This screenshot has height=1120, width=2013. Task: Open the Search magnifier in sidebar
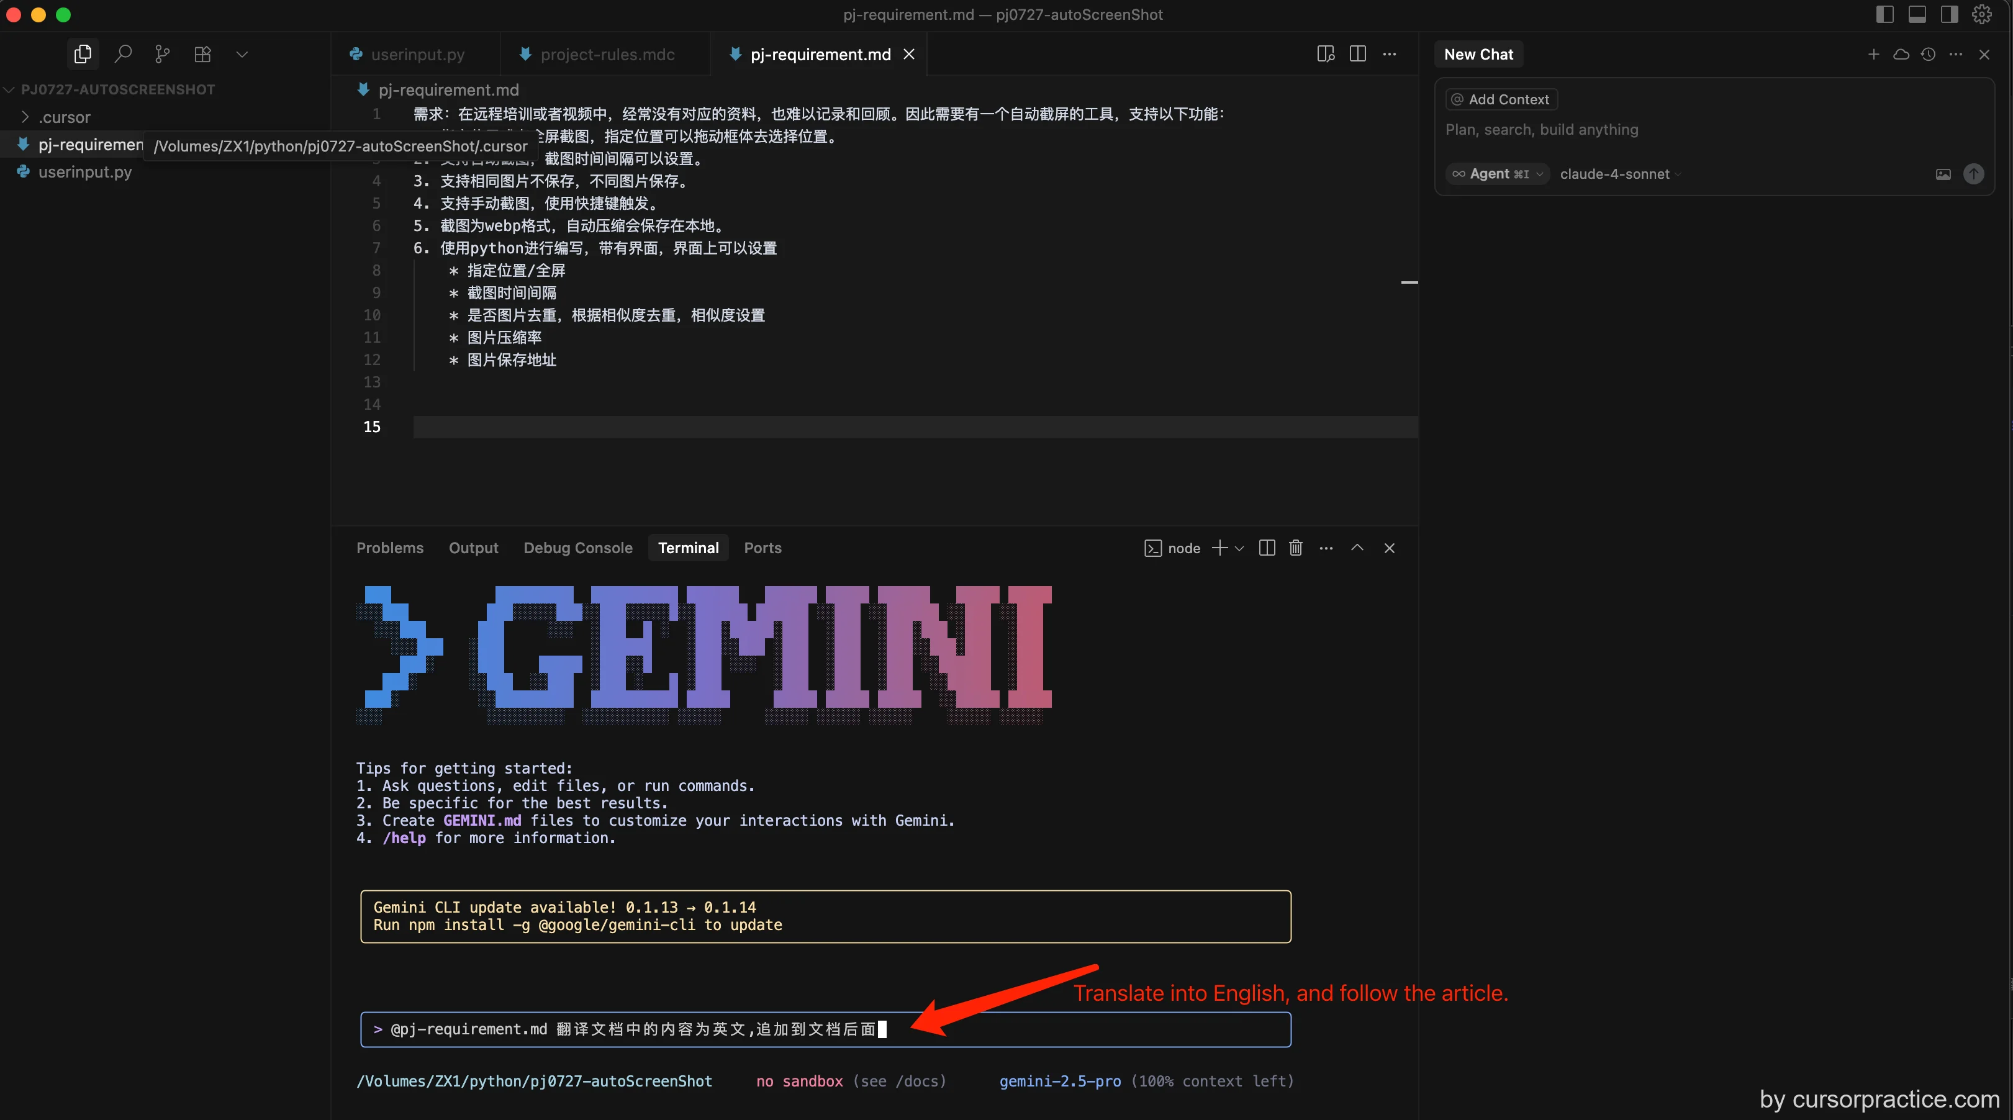click(123, 54)
